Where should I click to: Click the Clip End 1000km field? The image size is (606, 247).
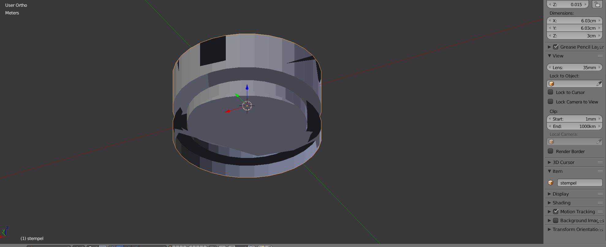574,126
